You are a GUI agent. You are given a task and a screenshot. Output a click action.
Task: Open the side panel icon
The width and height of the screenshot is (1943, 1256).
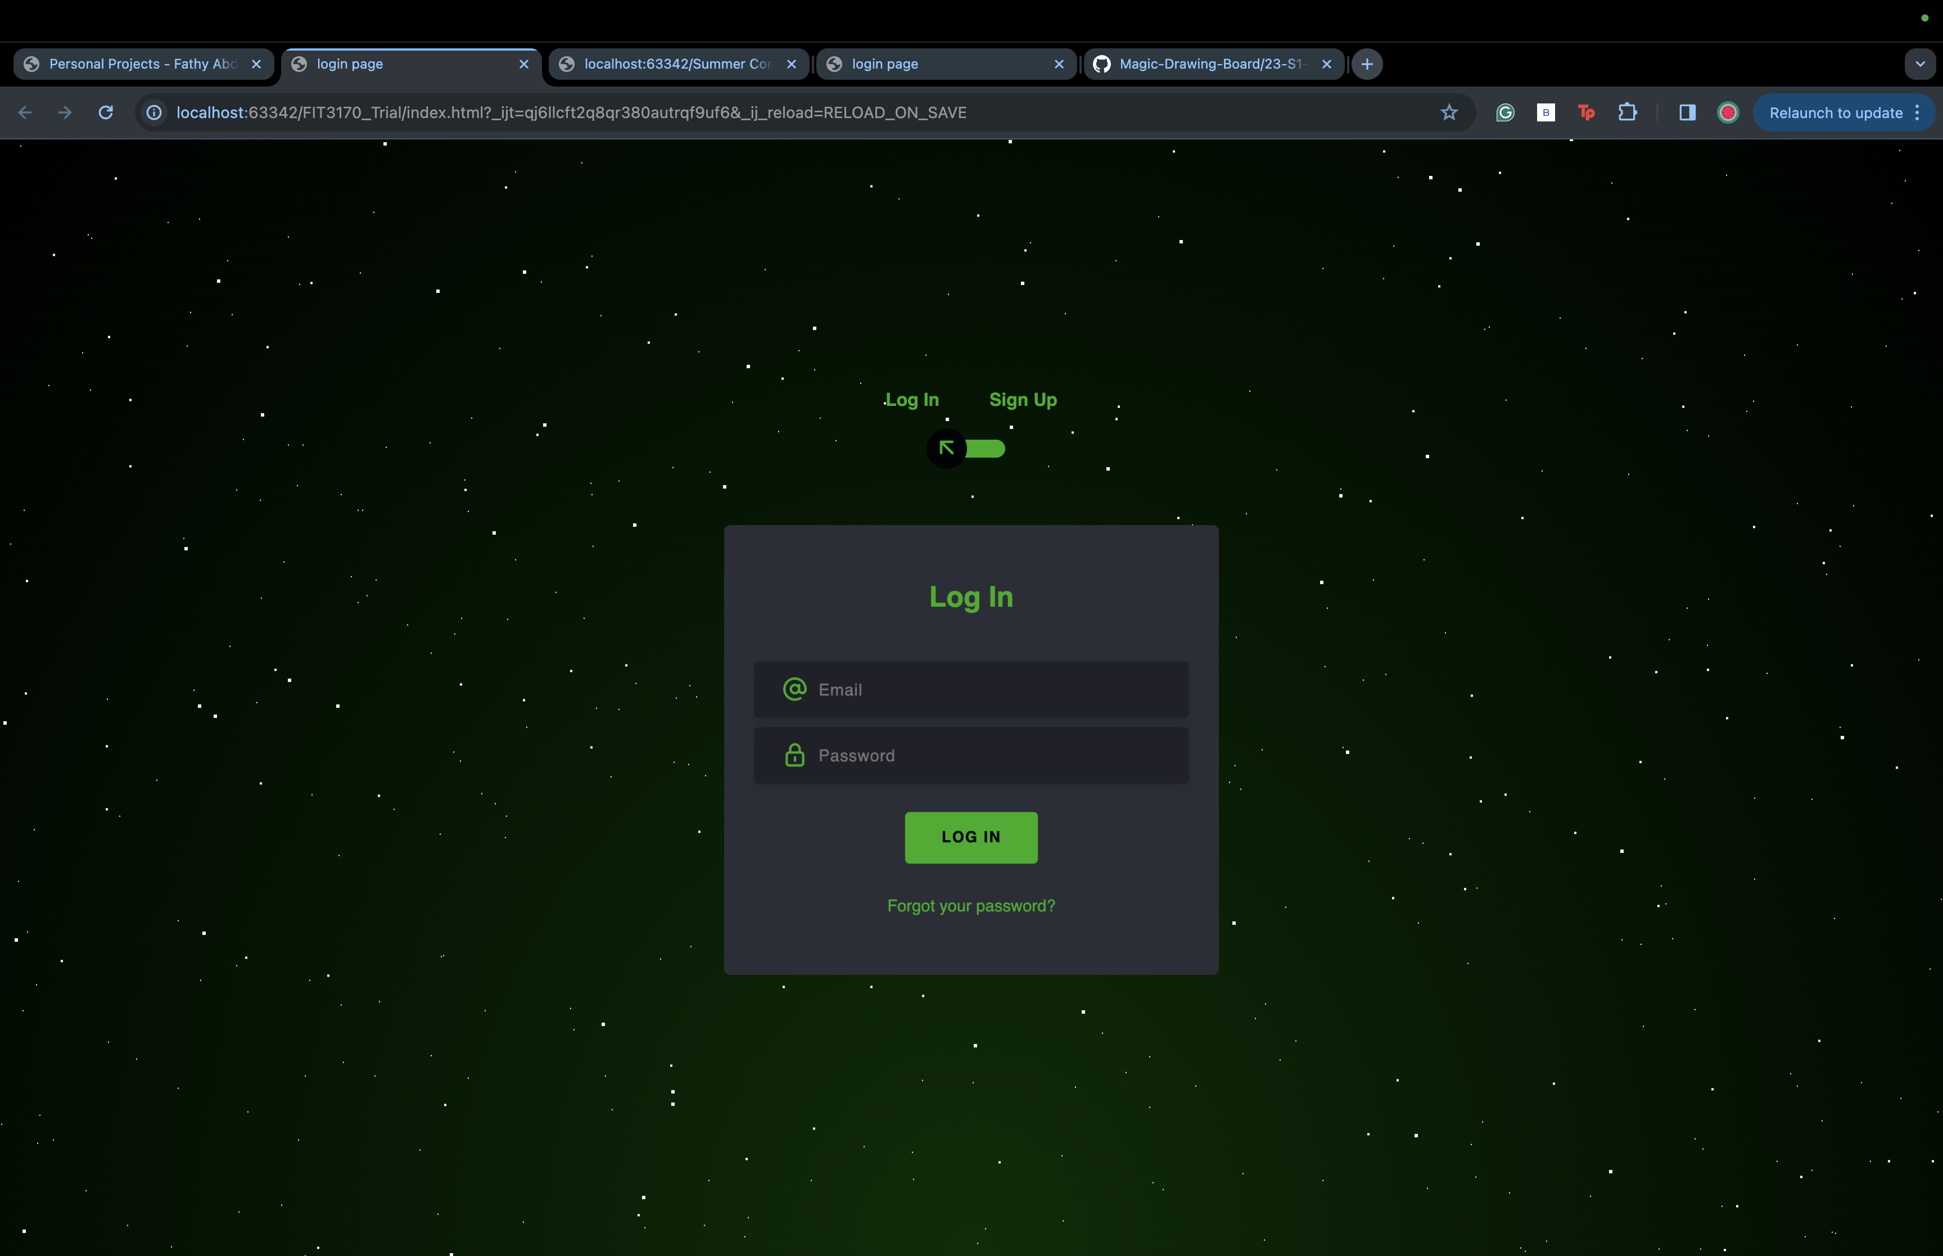pyautogui.click(x=1687, y=112)
